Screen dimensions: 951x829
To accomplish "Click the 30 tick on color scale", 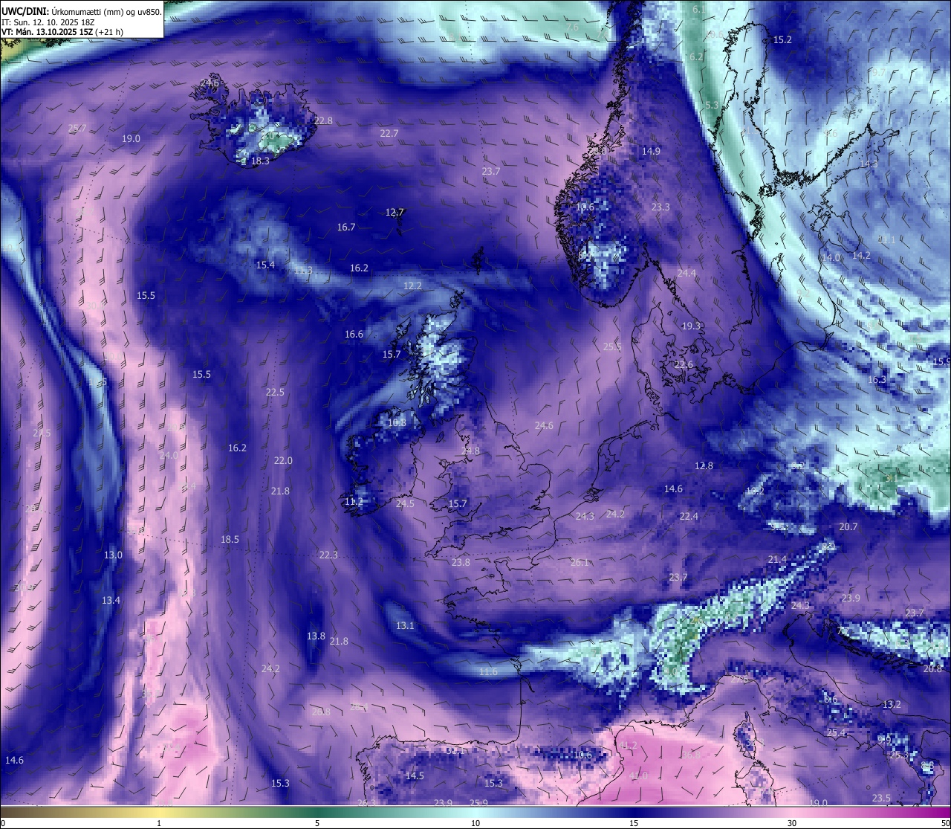I will [792, 823].
